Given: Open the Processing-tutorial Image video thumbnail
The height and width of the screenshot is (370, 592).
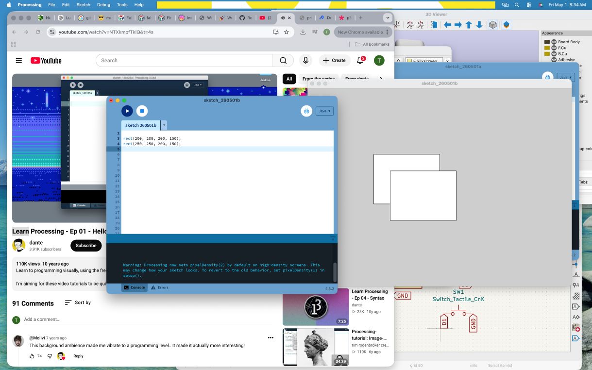Looking at the screenshot, I should click(x=316, y=347).
